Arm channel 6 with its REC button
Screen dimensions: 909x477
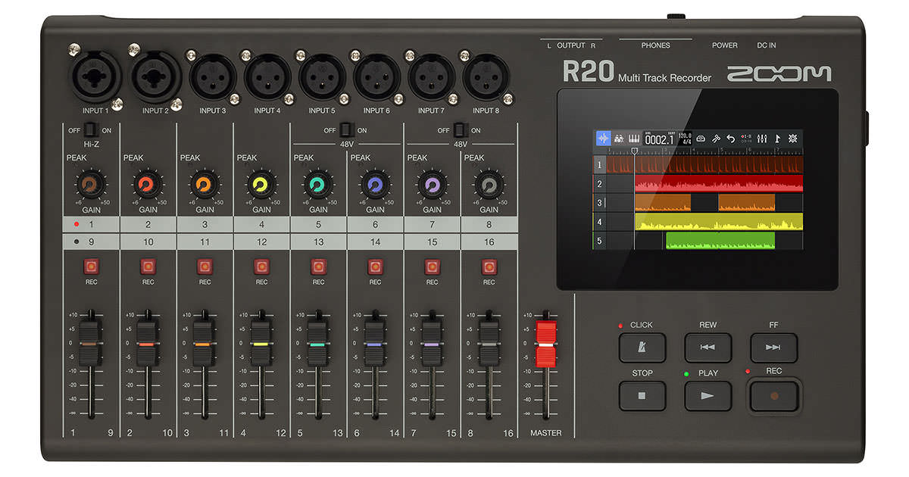point(375,267)
